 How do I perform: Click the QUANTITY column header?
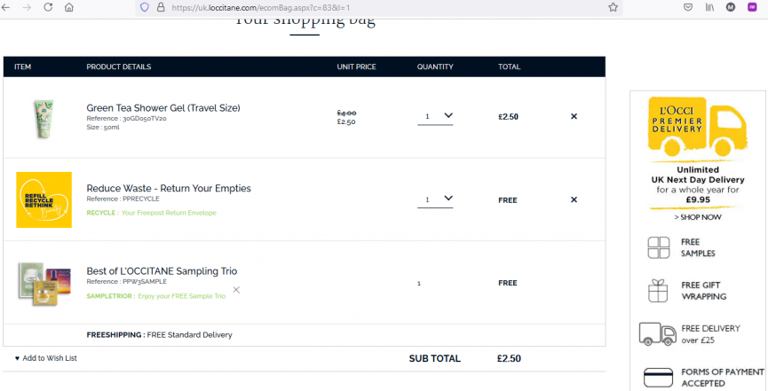[435, 66]
